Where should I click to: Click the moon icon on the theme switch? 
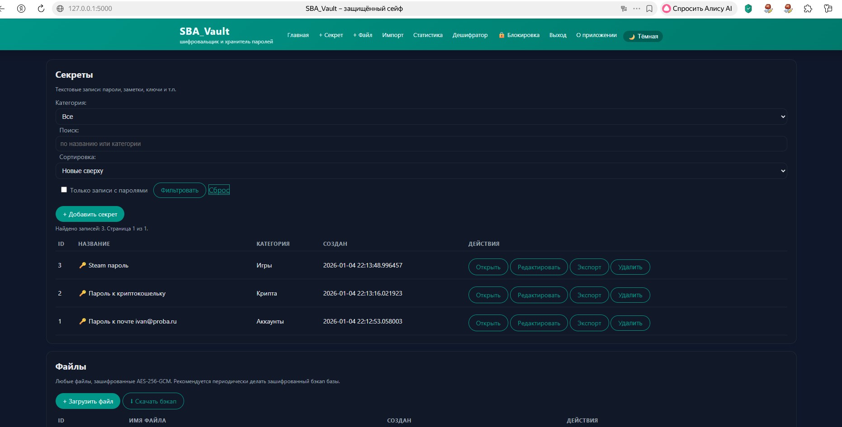[x=631, y=37]
